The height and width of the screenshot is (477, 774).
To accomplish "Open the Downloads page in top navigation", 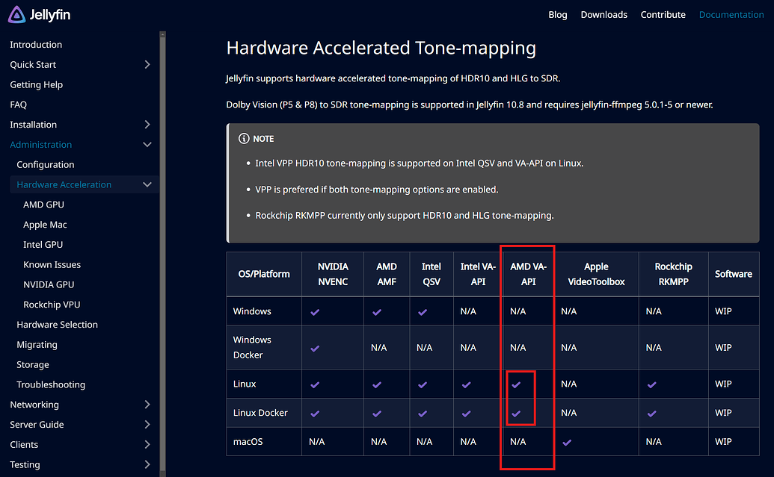I will [x=603, y=15].
